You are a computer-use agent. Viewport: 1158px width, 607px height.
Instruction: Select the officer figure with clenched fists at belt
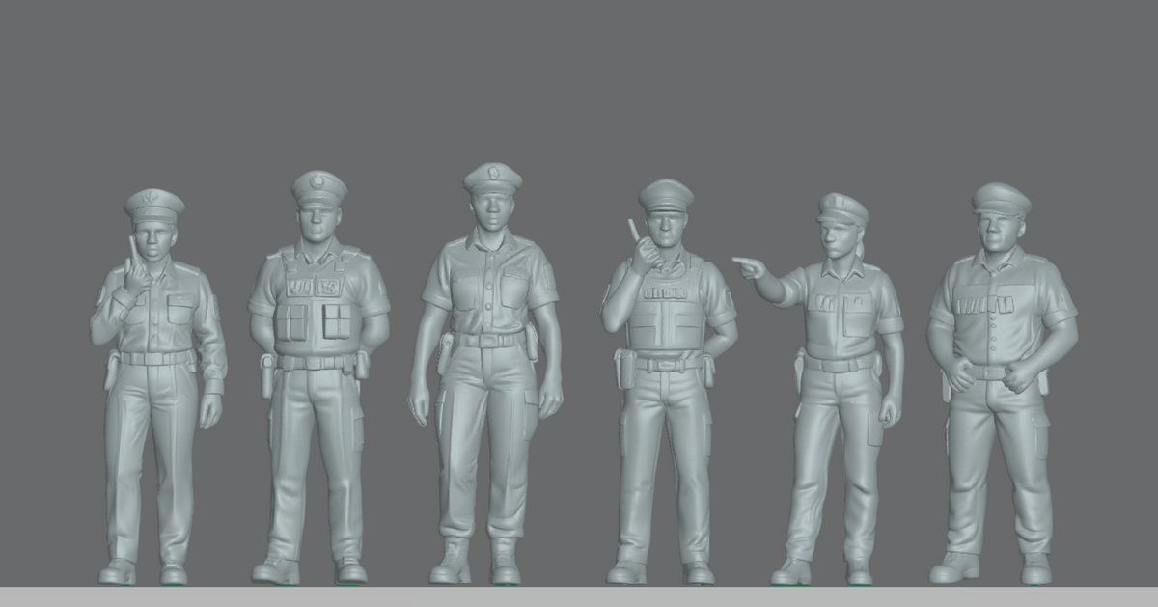click(1002, 383)
